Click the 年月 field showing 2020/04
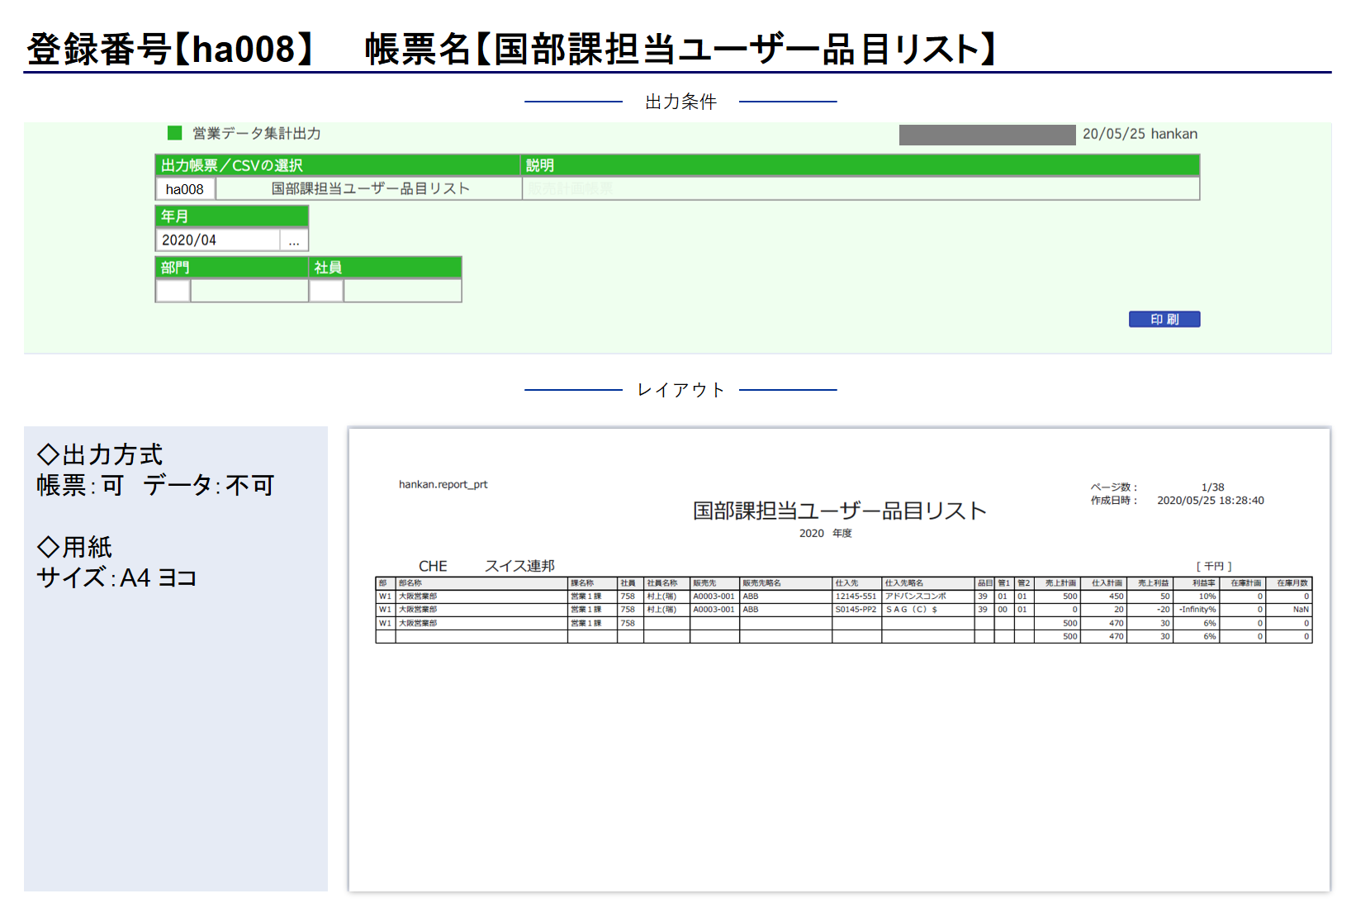This screenshot has width=1356, height=903. (x=218, y=240)
